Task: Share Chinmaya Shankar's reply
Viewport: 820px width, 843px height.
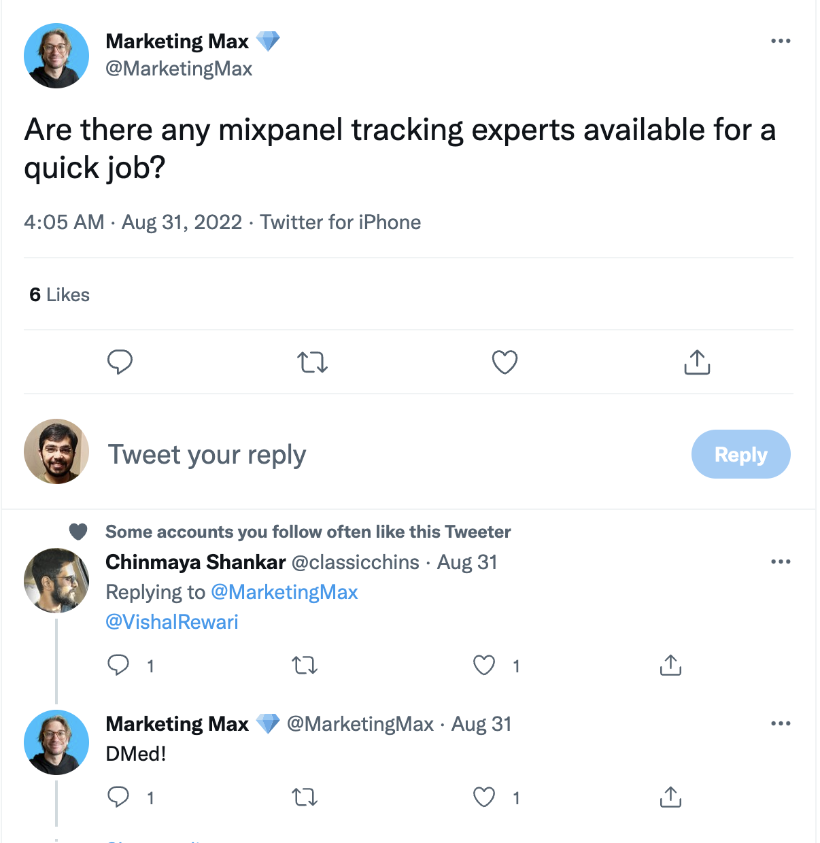Action: [670, 665]
